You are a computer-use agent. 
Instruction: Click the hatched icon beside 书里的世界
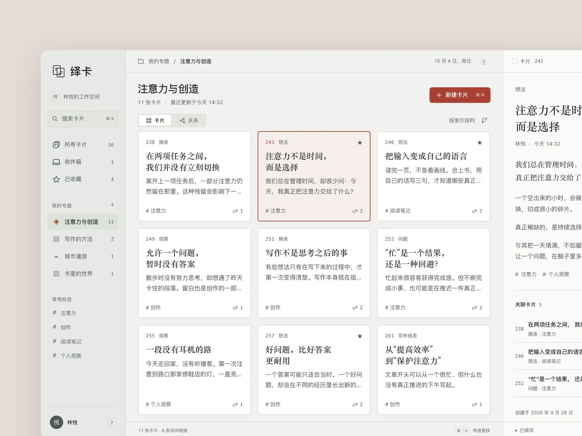[56, 274]
